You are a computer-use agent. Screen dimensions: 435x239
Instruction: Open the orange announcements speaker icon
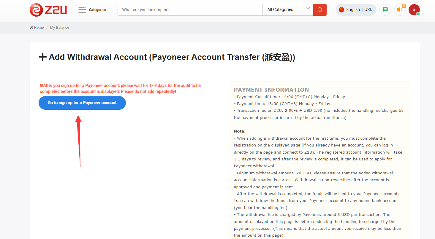click(400, 10)
